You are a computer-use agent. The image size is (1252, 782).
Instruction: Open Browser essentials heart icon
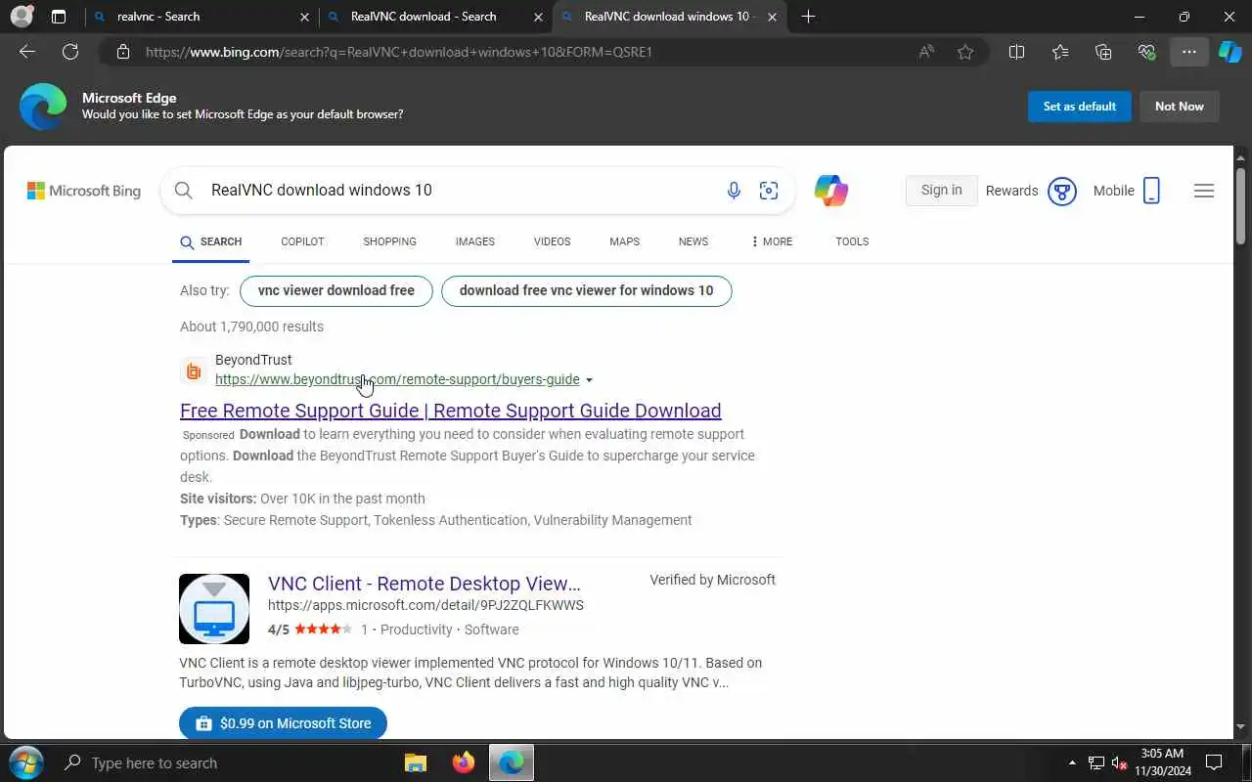[1146, 52]
